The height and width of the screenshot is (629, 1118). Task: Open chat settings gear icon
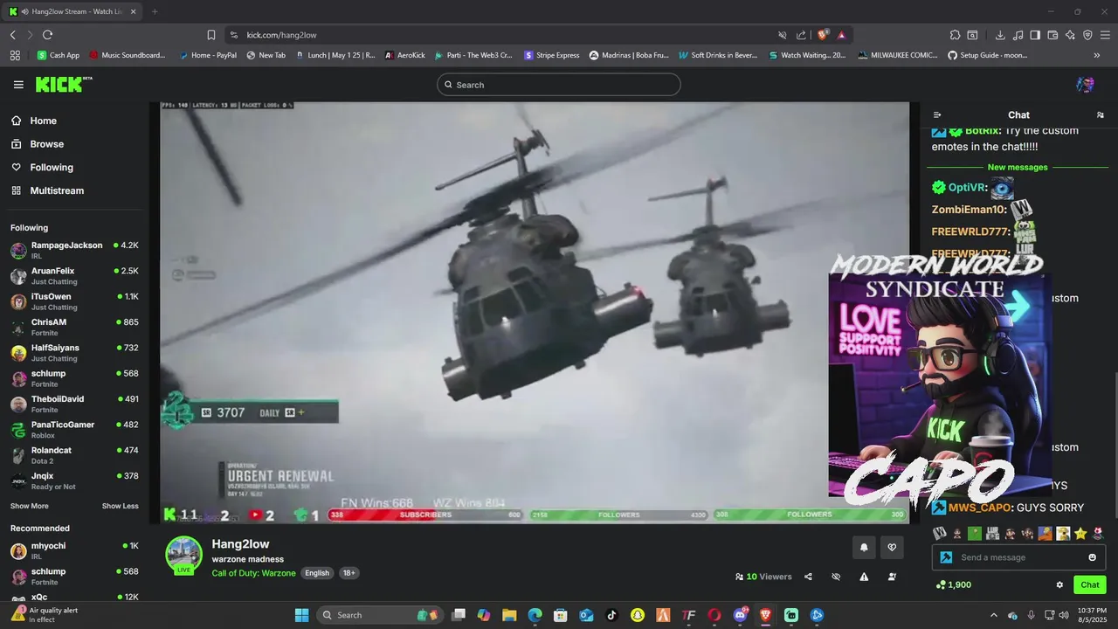[1059, 585]
